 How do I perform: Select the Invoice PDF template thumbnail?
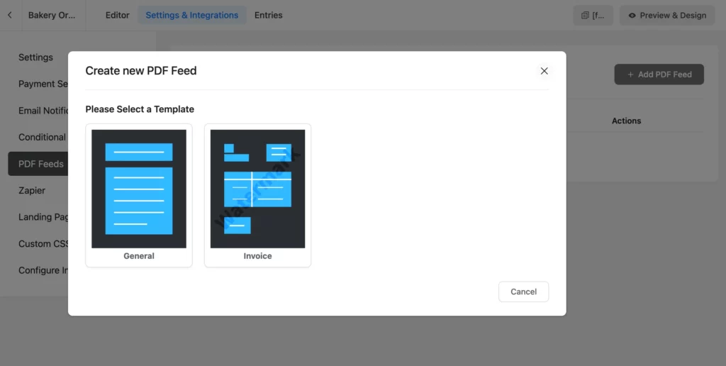pos(257,189)
